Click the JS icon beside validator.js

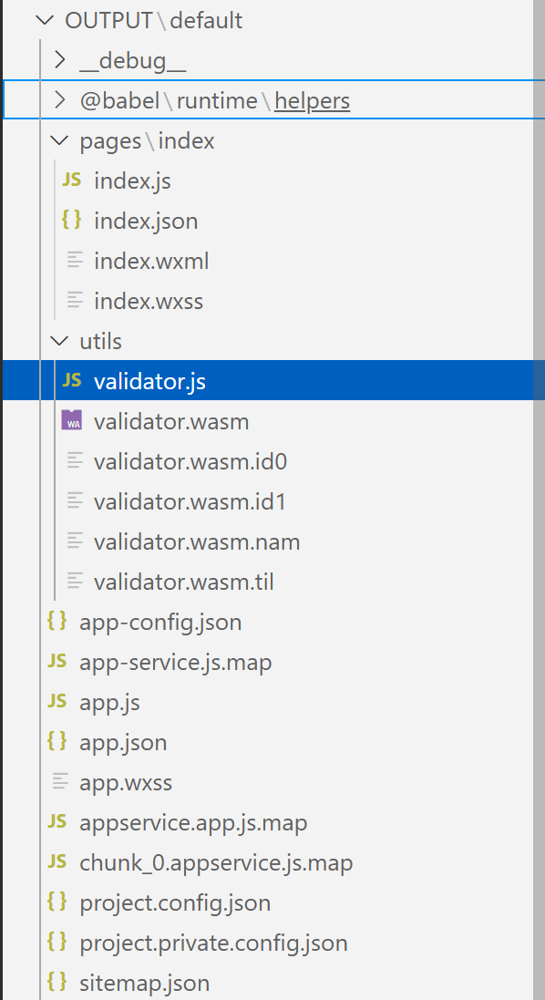pos(71,381)
